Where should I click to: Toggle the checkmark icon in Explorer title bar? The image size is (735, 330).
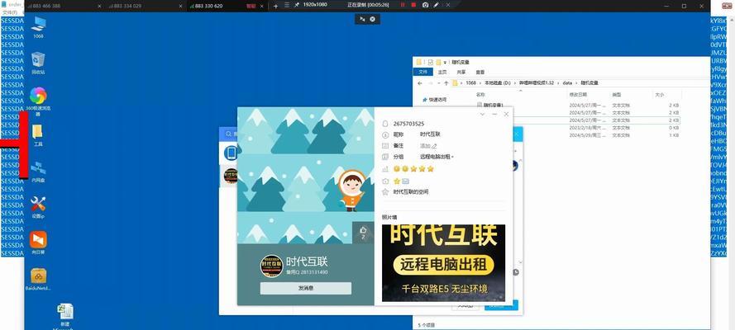pyautogui.click(x=430, y=62)
